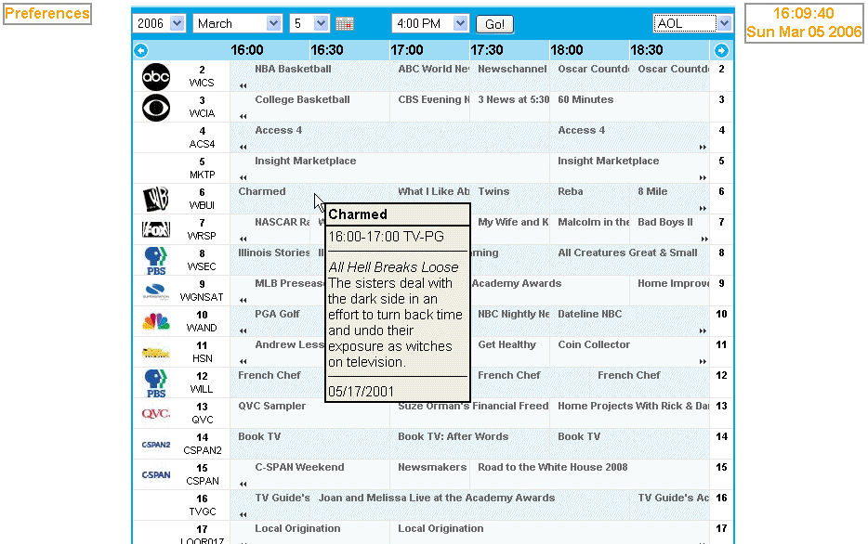Select the Coin Collector listing
Image resolution: width=868 pixels, height=544 pixels.
point(594,345)
